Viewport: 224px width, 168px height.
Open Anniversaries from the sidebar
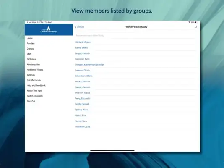[33, 65]
